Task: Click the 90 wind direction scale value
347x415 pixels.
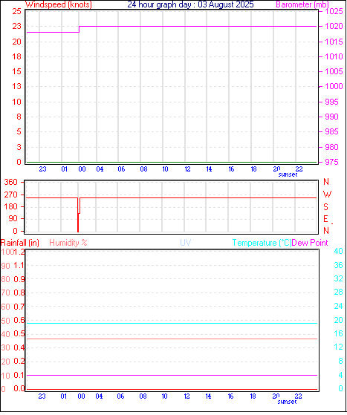Action: [x=13, y=218]
